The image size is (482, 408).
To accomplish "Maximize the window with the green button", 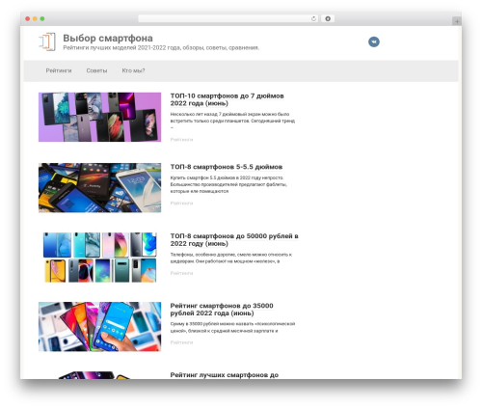I will [42, 19].
